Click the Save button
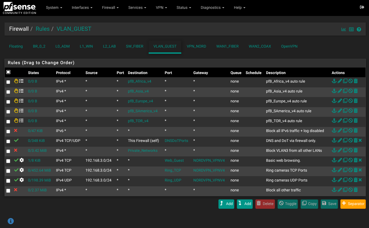The image size is (369, 228). click(329, 204)
